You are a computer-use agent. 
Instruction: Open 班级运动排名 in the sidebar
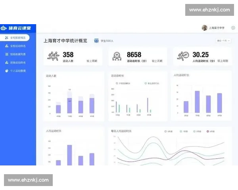18,63
